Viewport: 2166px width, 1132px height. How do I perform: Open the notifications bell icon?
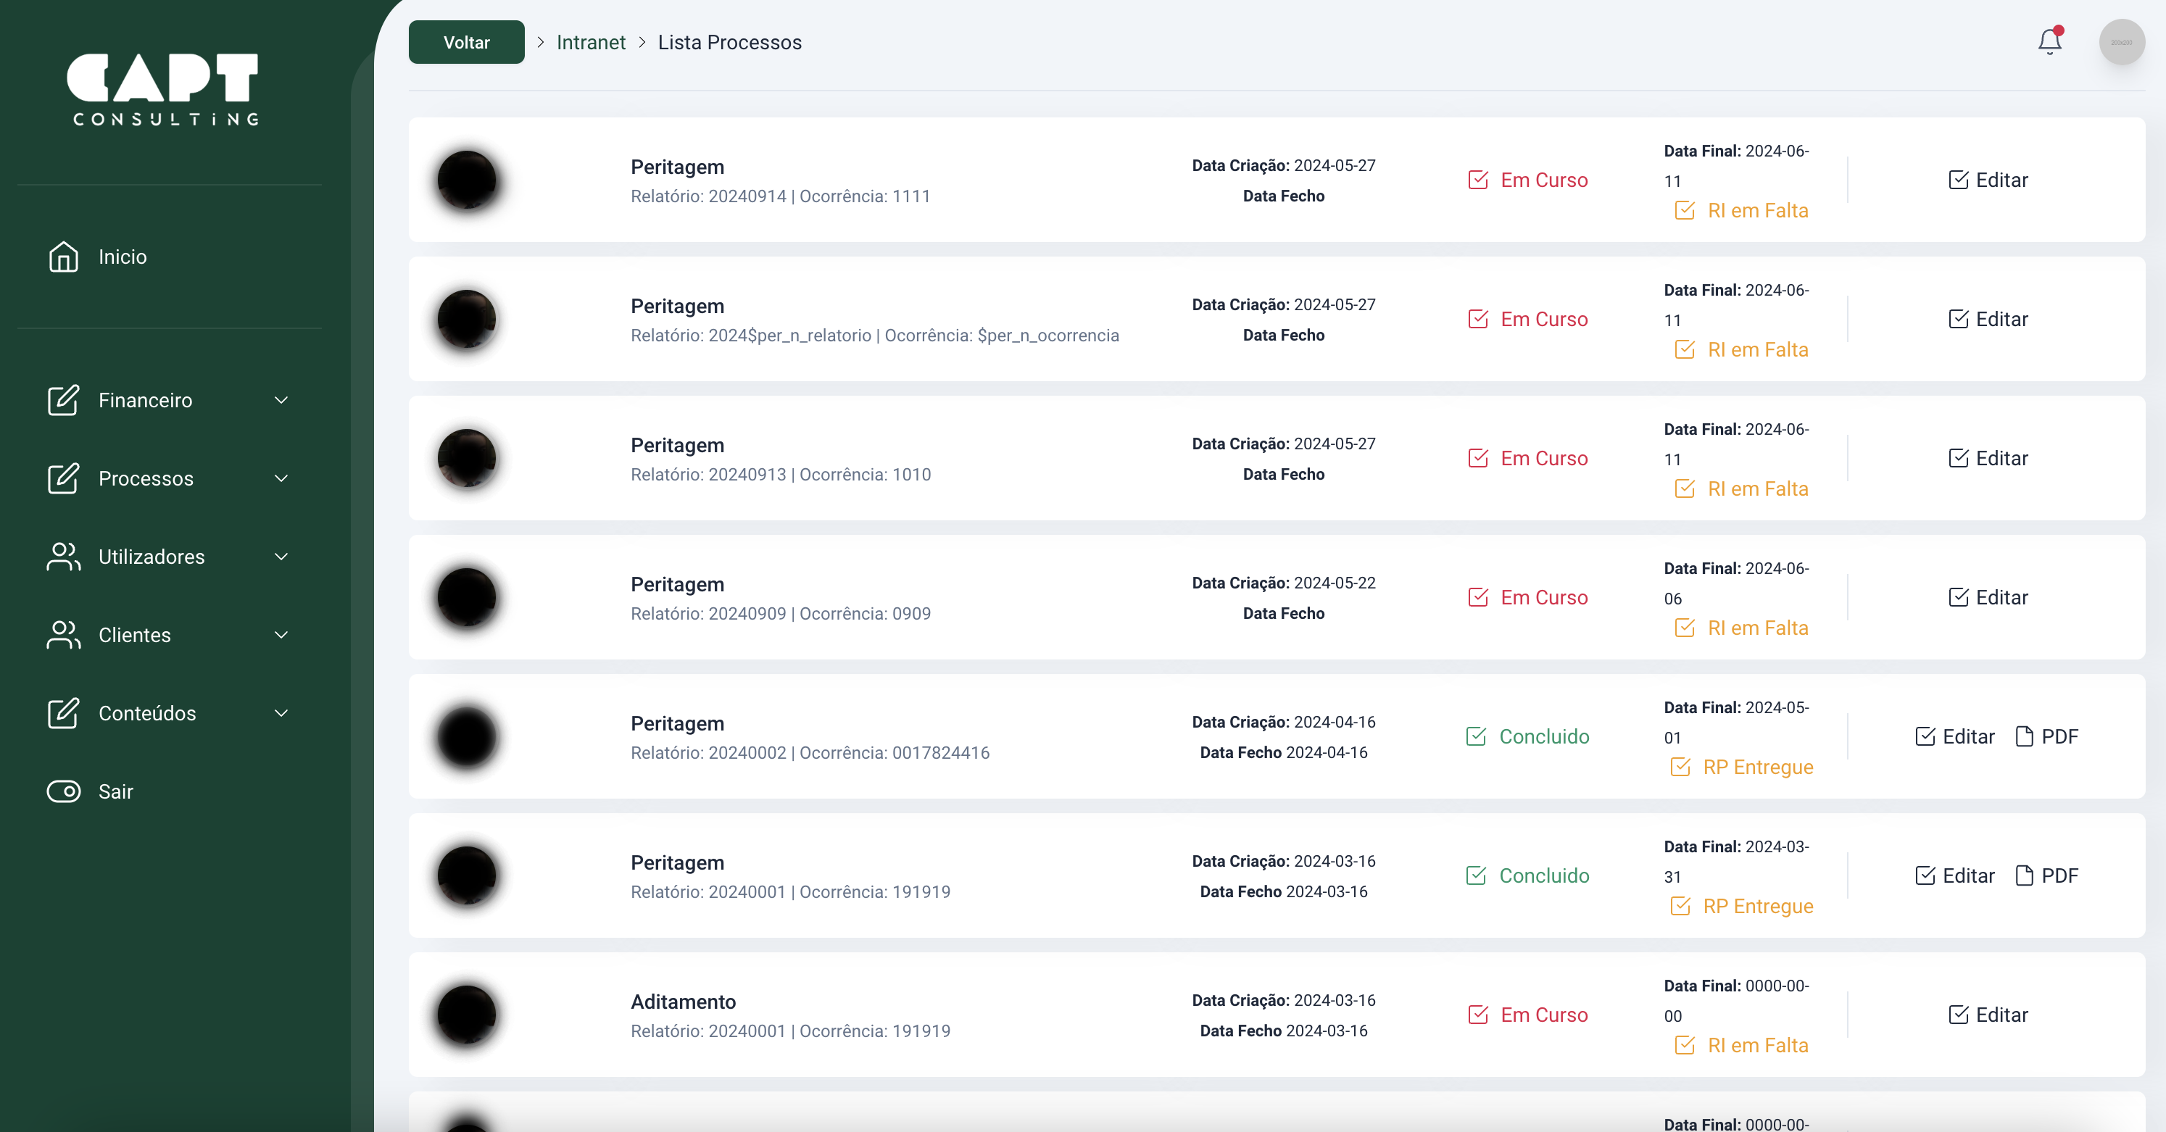2050,41
